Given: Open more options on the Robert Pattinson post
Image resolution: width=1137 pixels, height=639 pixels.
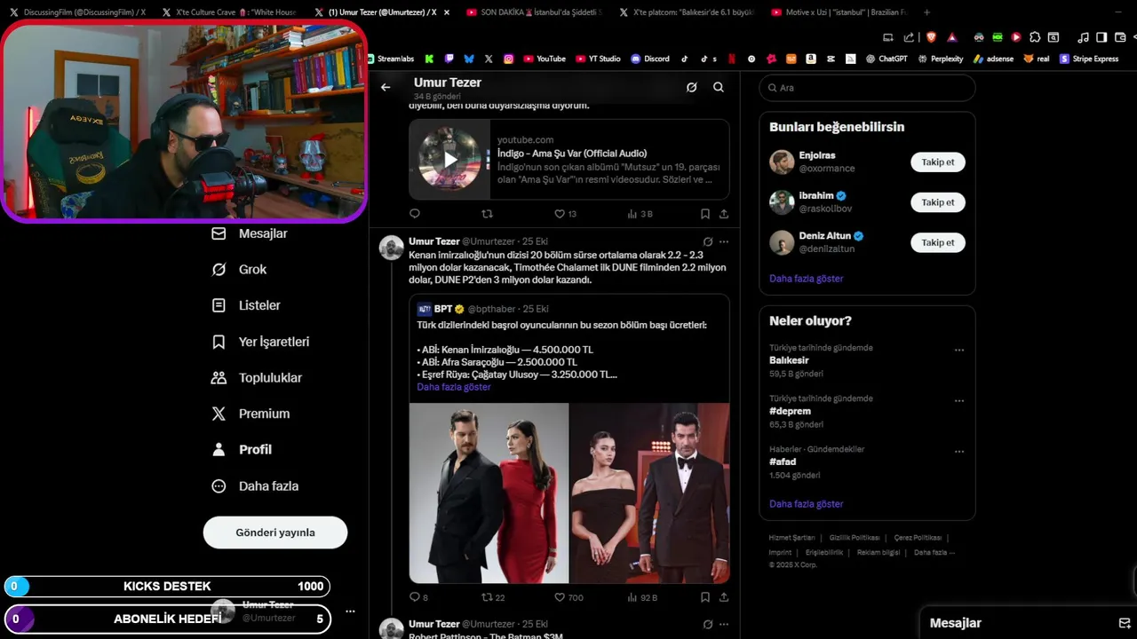Looking at the screenshot, I should point(724,624).
